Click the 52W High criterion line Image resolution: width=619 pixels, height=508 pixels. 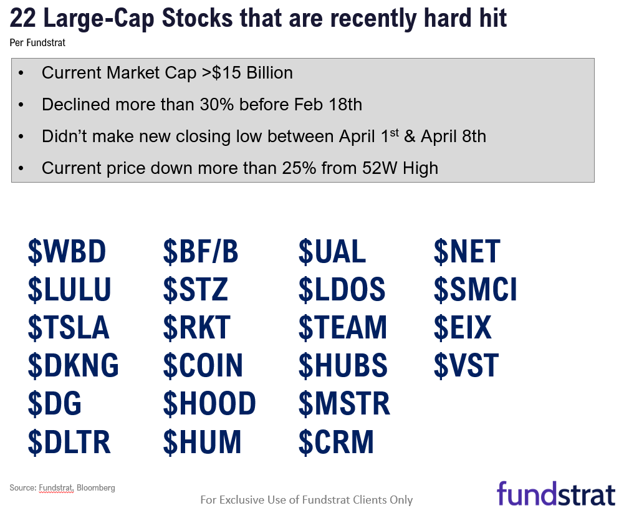239,168
